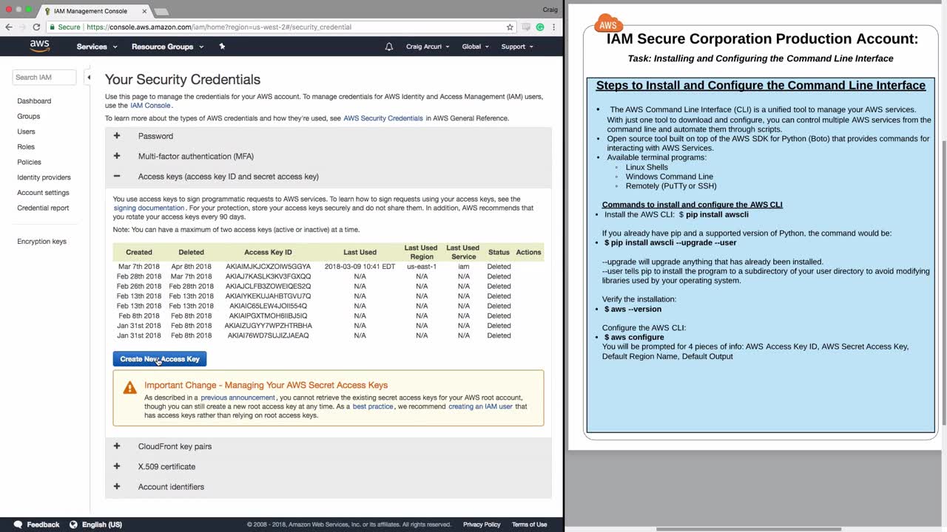947x532 pixels.
Task: Open Dashboard in the IAM sidebar
Action: tap(34, 101)
